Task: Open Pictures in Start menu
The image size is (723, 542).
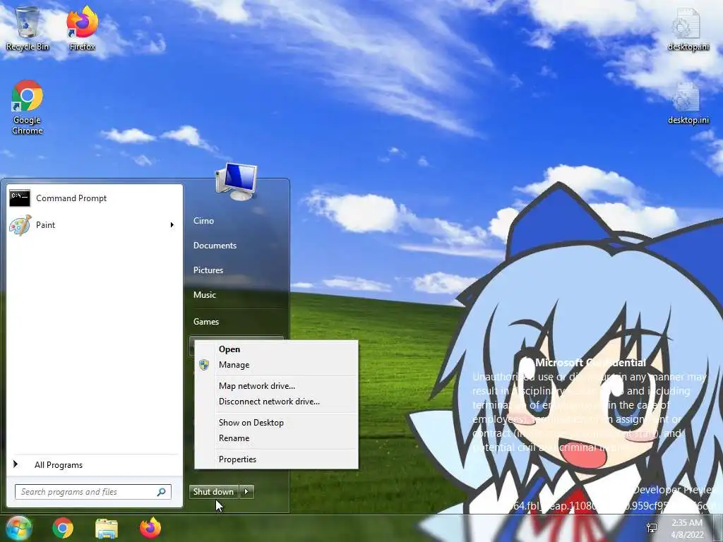Action: (208, 270)
